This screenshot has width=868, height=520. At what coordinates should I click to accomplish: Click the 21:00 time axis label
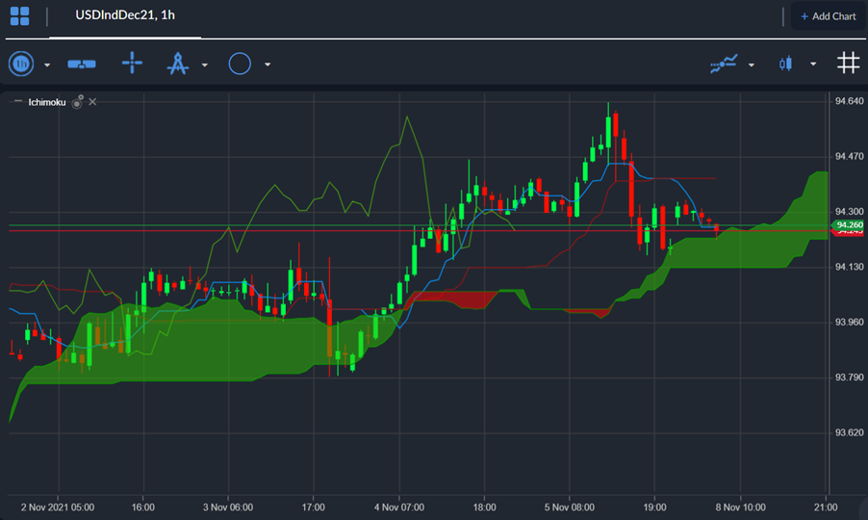coord(826,507)
